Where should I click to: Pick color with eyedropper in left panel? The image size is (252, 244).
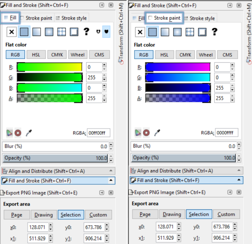pos(29,133)
